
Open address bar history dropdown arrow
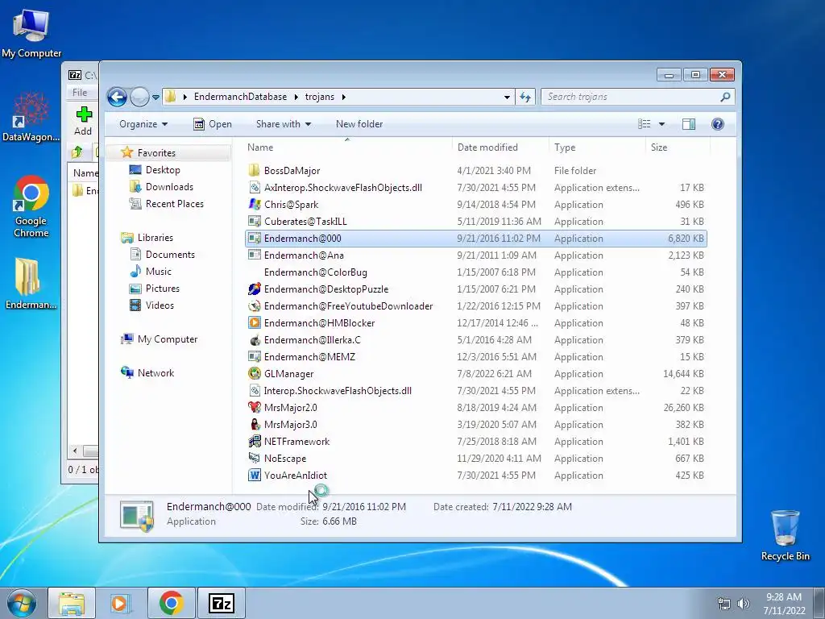(507, 97)
